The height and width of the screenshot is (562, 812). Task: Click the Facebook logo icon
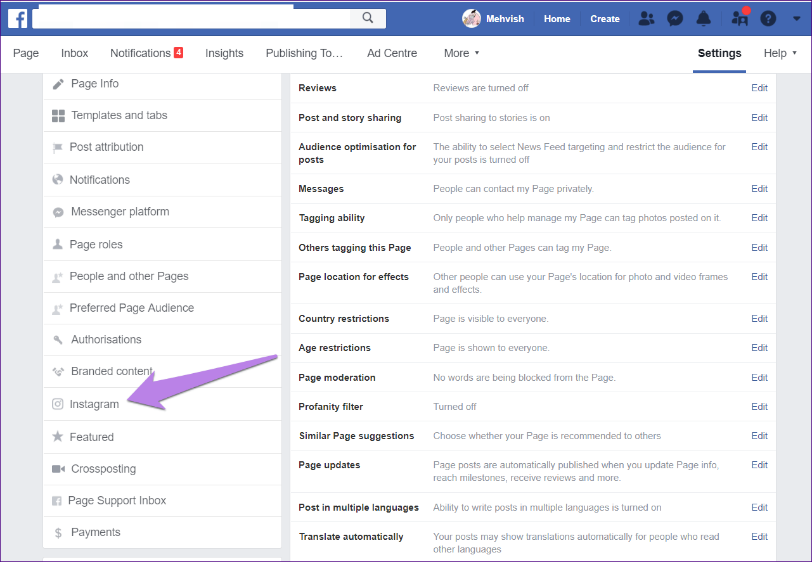18,18
